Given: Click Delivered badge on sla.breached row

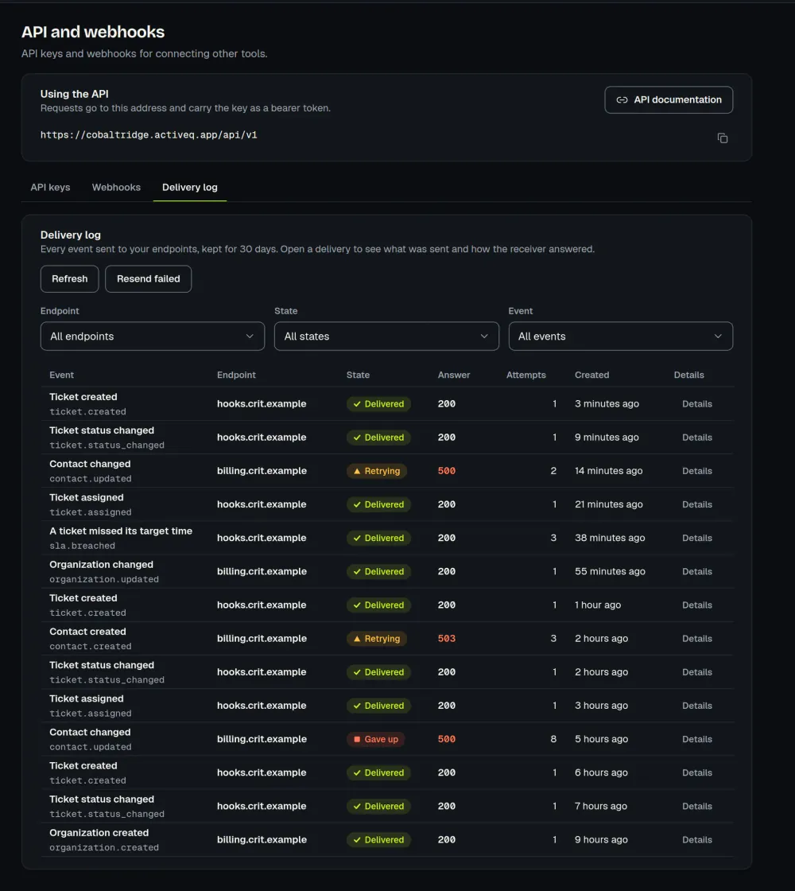Looking at the screenshot, I should pos(378,538).
